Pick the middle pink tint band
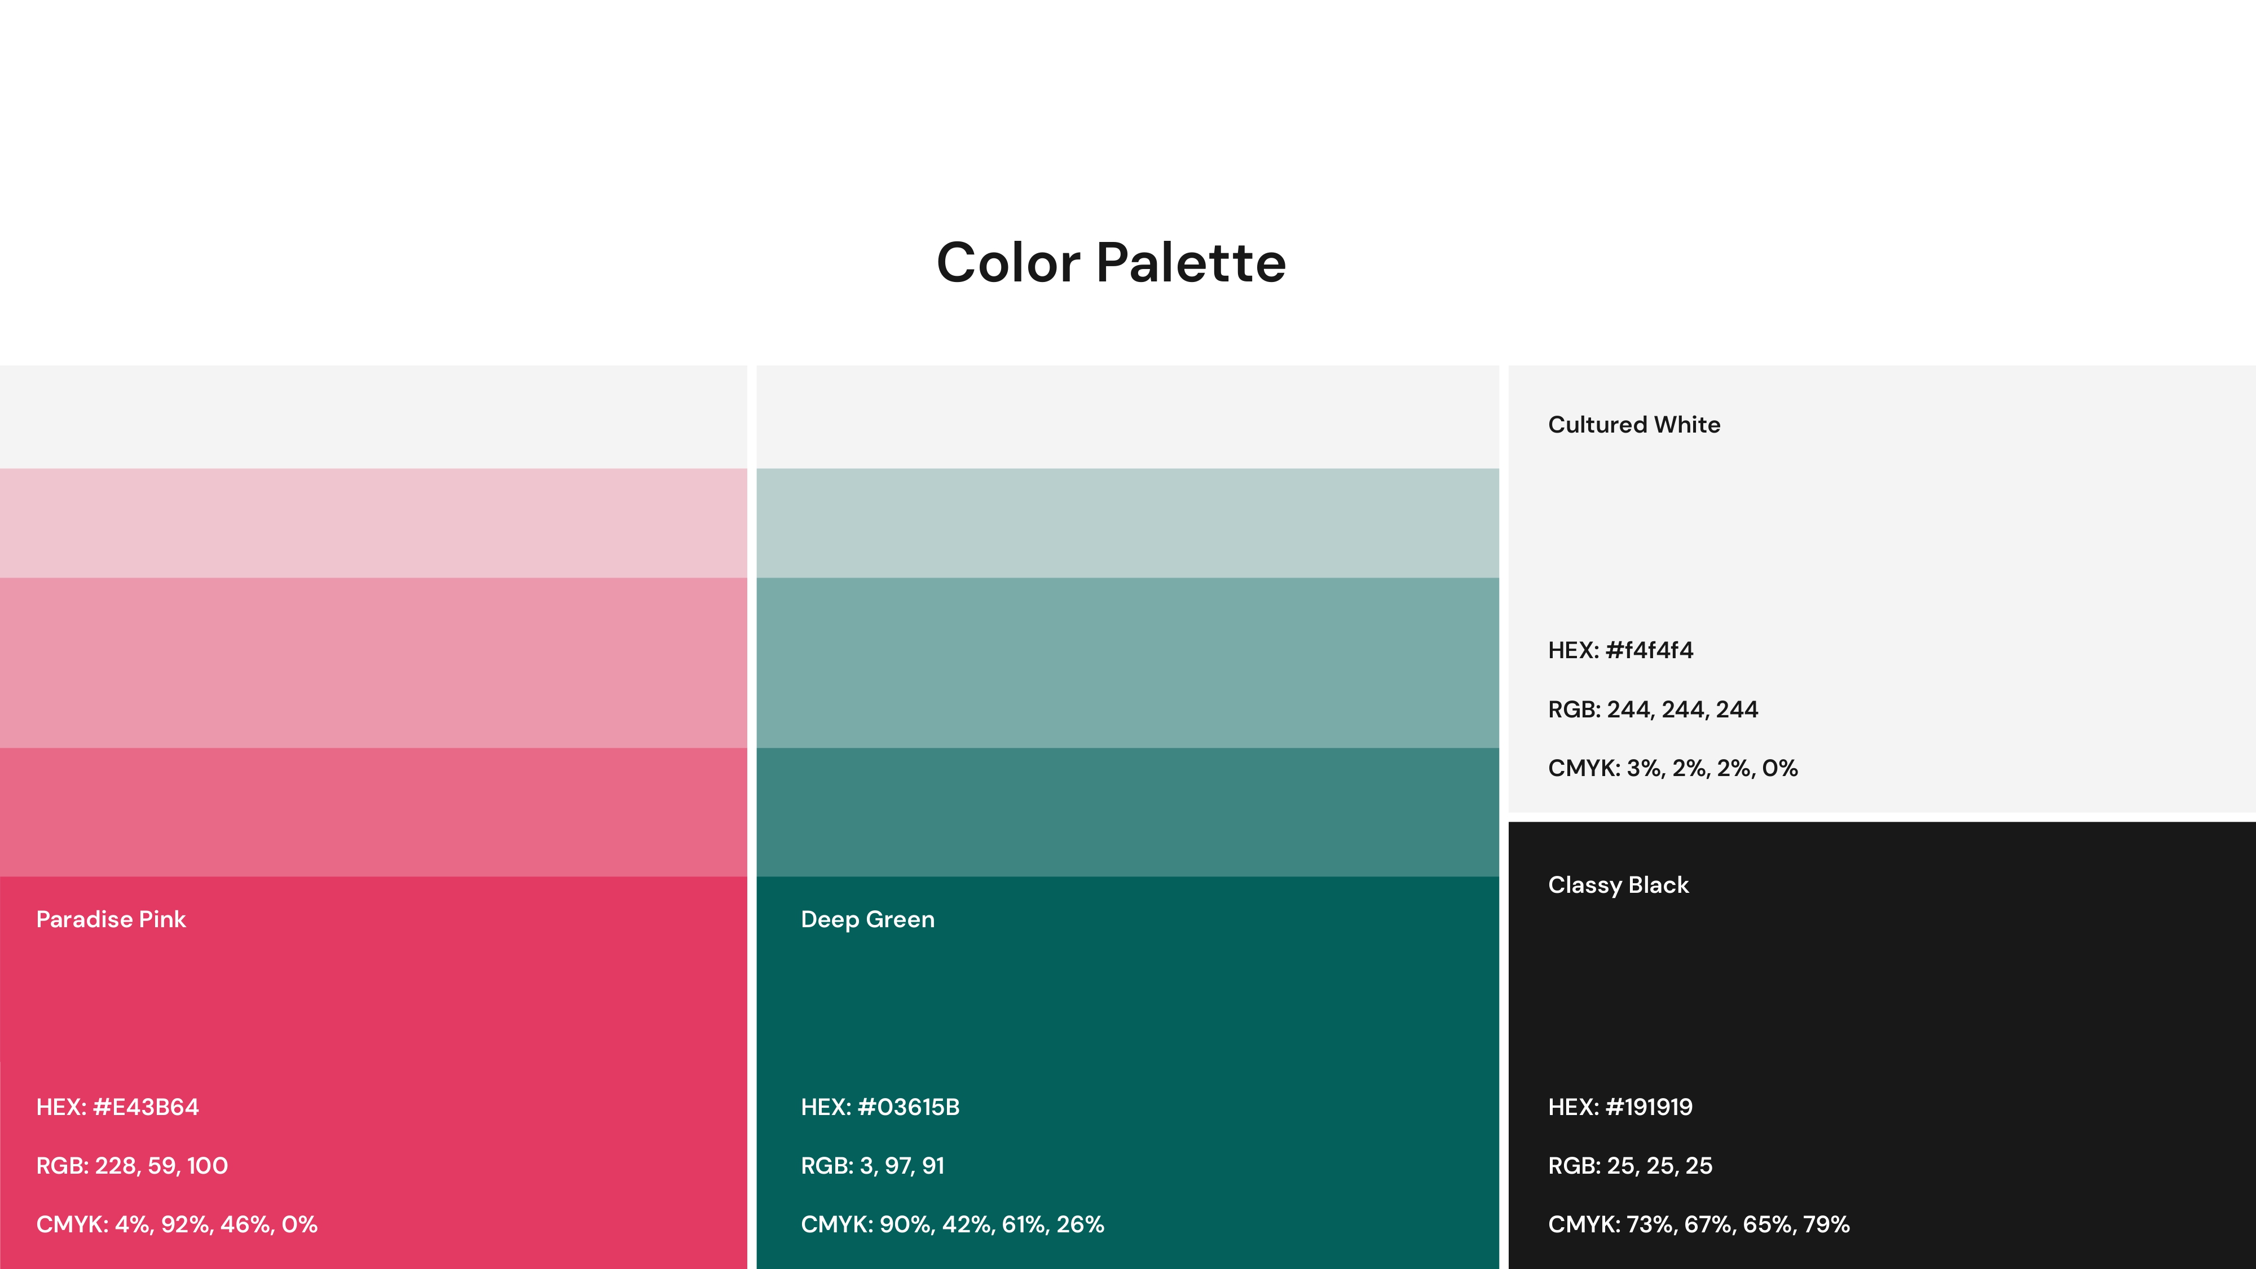2256x1269 pixels. coord(373,662)
